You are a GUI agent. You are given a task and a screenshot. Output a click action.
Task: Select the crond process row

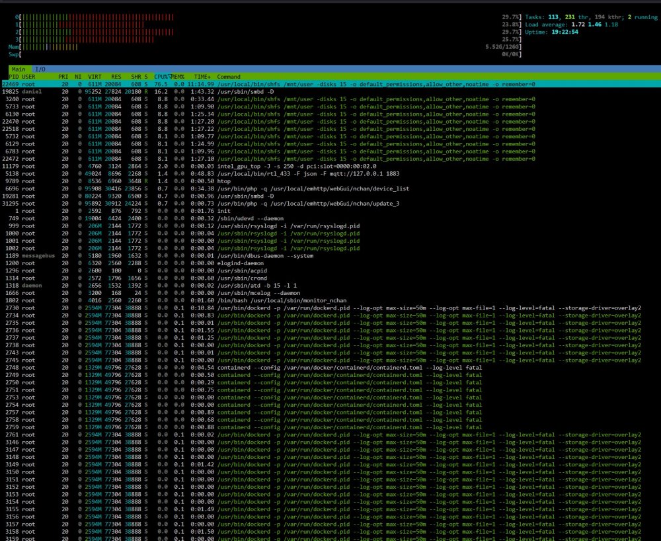[330, 278]
